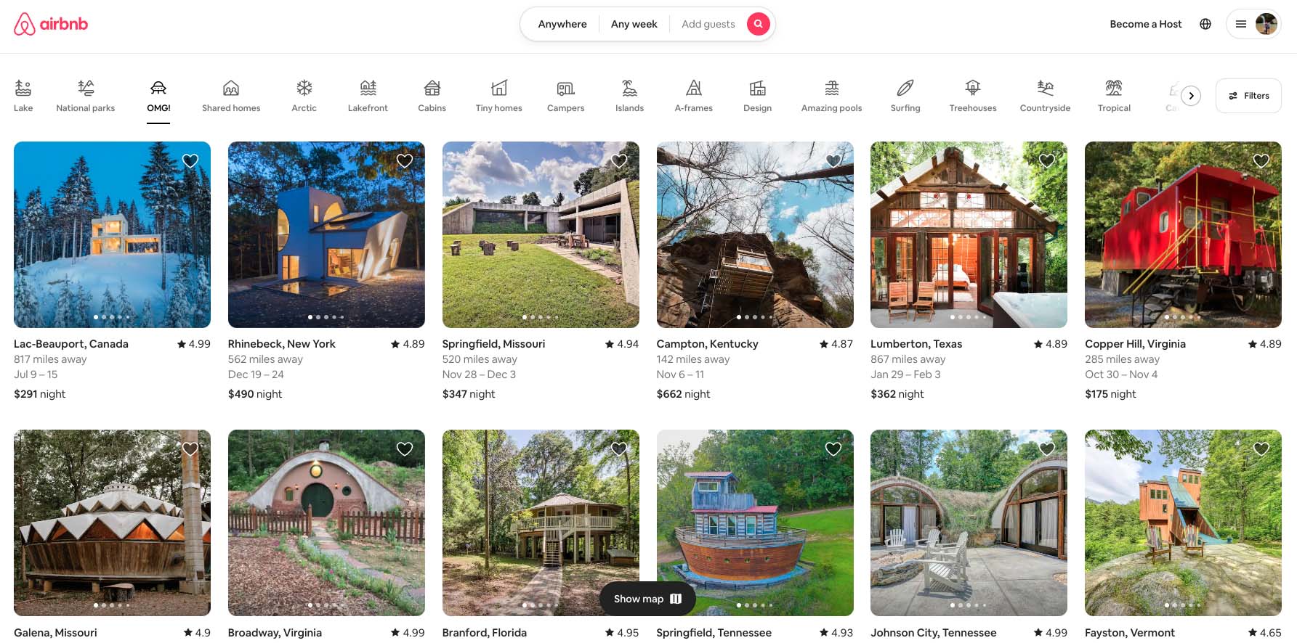
Task: Click the Show map button
Action: 647,599
